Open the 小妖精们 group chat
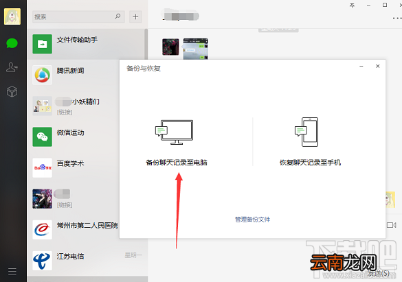The image size is (402, 282). click(x=74, y=106)
